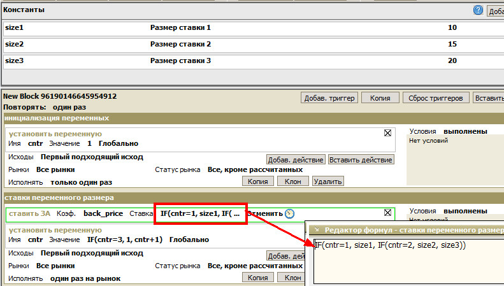Viewport: 504px width, 286px height.
Task: Select the size3 constant row
Action: tap(254, 61)
